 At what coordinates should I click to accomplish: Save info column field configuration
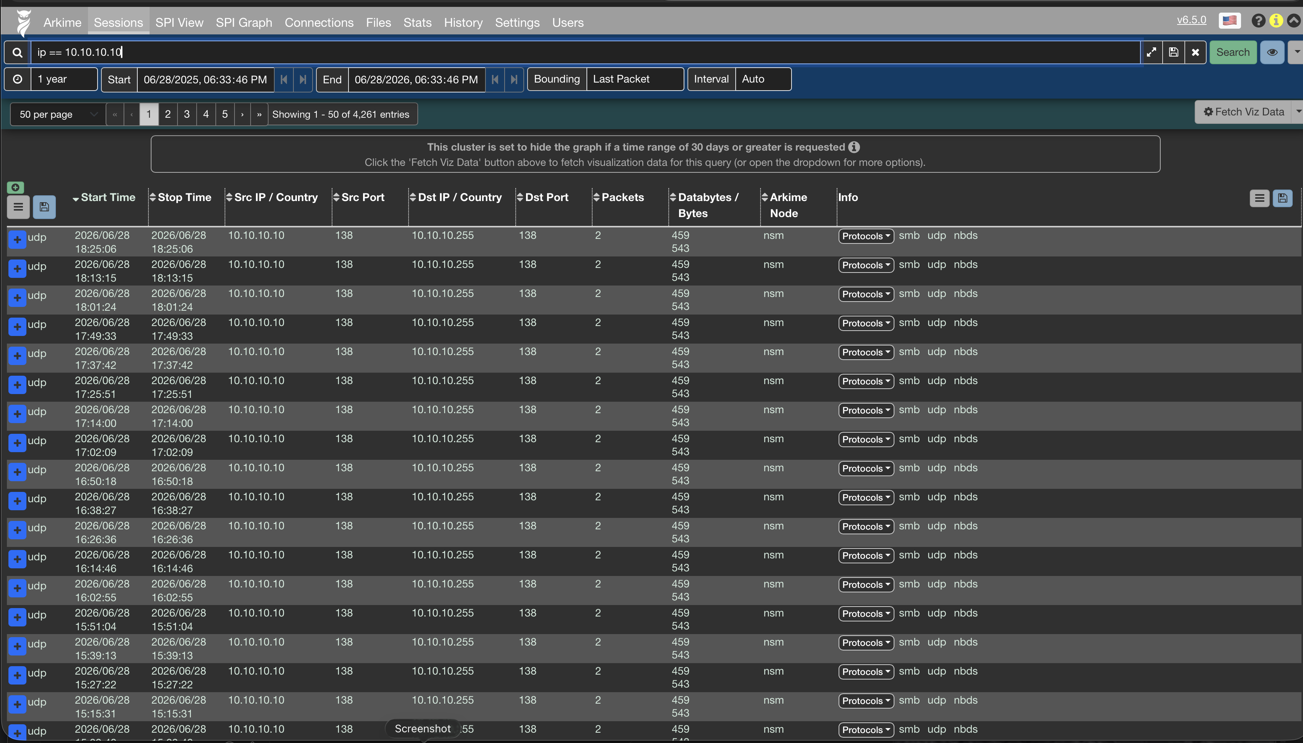[x=1283, y=198]
